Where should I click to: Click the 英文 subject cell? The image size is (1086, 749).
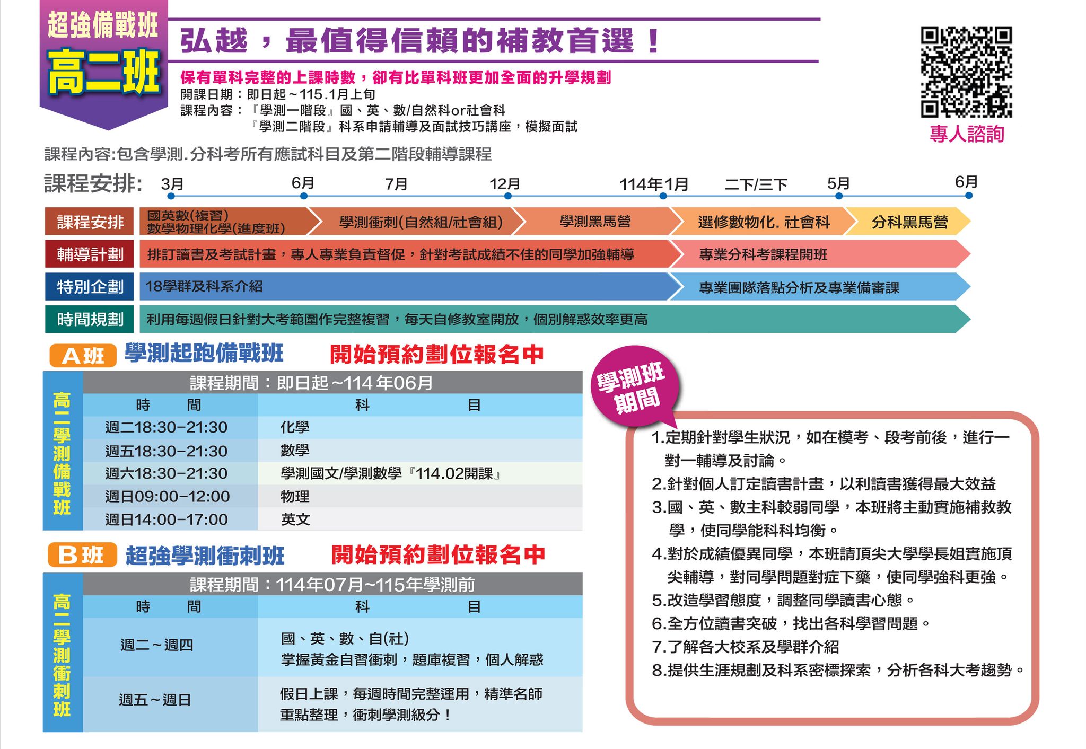point(420,519)
